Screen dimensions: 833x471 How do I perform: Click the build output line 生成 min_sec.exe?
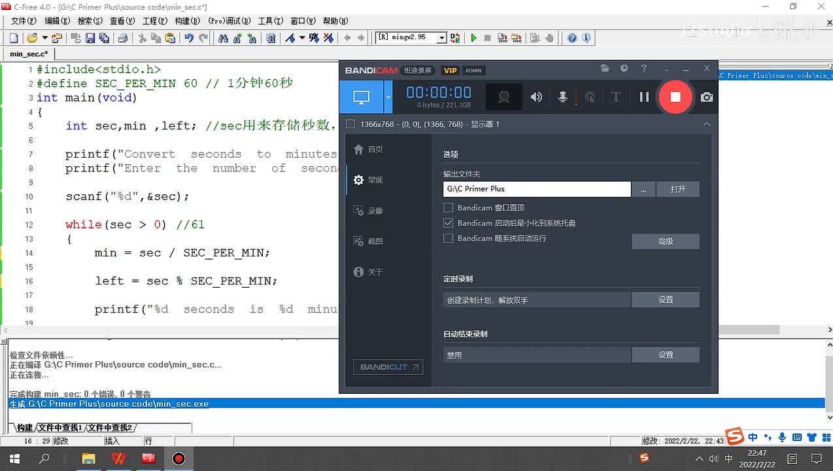pos(416,404)
